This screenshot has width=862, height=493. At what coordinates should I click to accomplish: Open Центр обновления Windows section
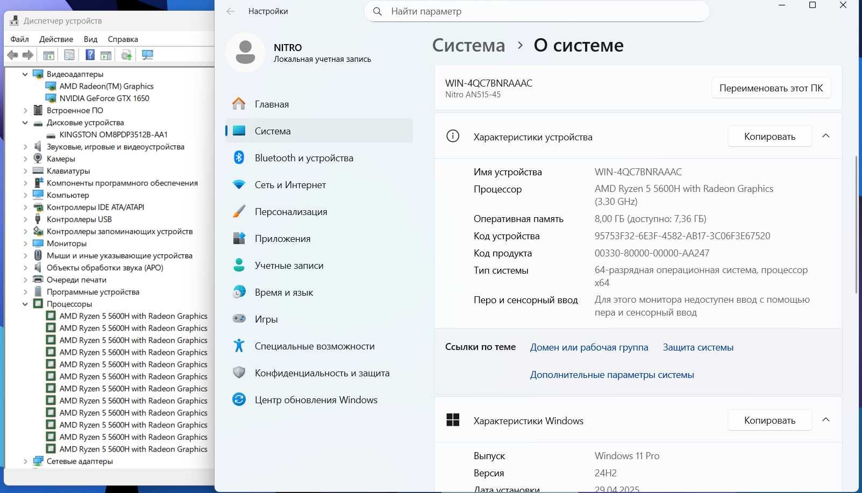coord(319,400)
